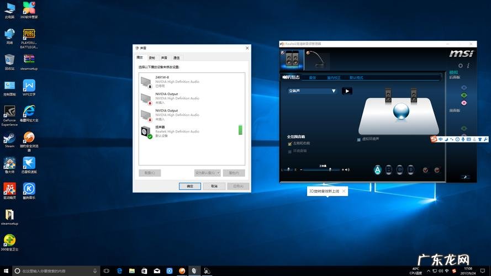This screenshot has height=276, width=491.
Task: Click the play test sound button
Action: point(347,91)
